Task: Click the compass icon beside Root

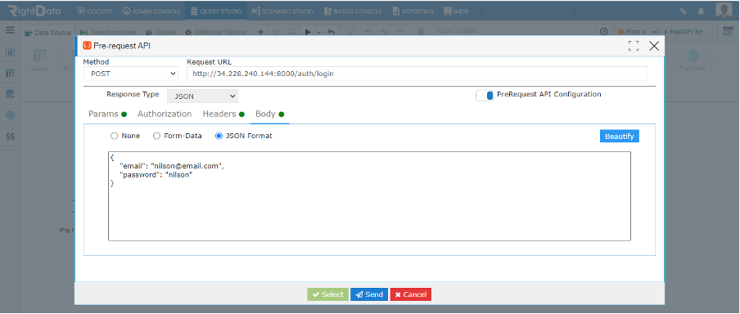Action: (603, 32)
